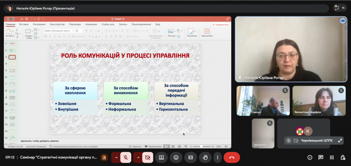The image size is (351, 166).
Task: Open the emoji reactions button
Action: pos(176,157)
